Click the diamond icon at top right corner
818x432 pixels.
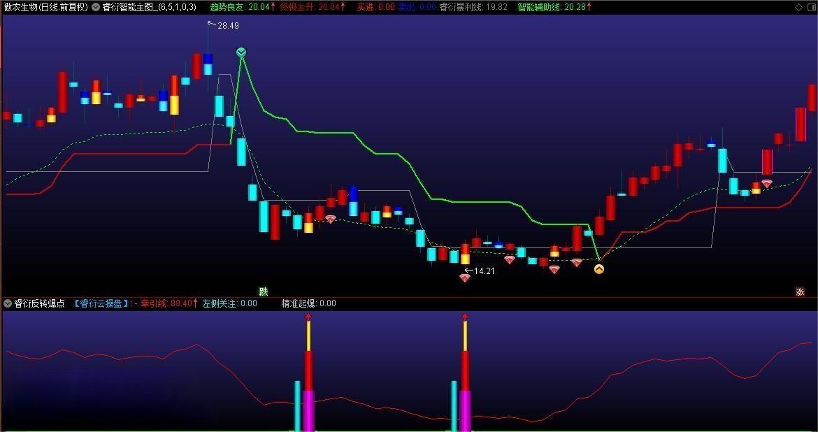[798, 7]
